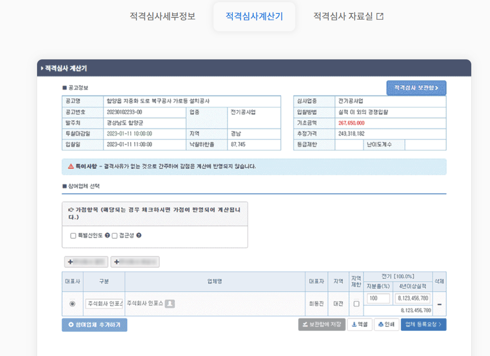Click the 전기 [100.0%] column header
This screenshot has width=490, height=356.
pyautogui.click(x=398, y=276)
